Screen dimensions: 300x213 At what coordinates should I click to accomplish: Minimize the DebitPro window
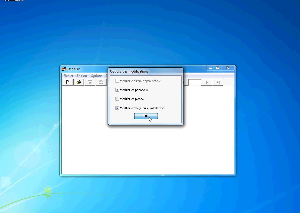coord(210,68)
